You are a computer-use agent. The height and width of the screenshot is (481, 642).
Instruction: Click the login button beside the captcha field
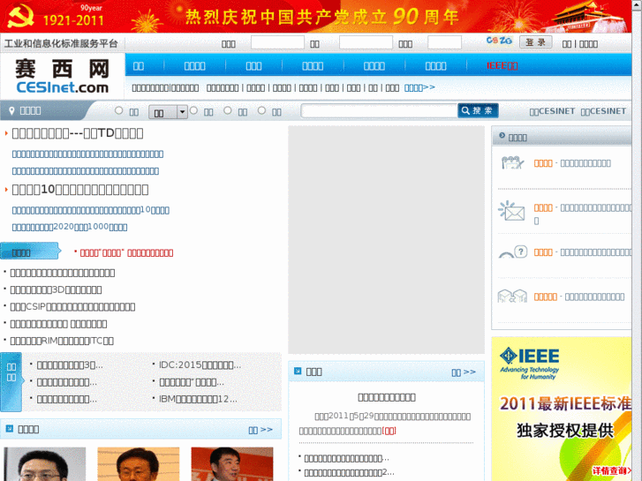535,42
